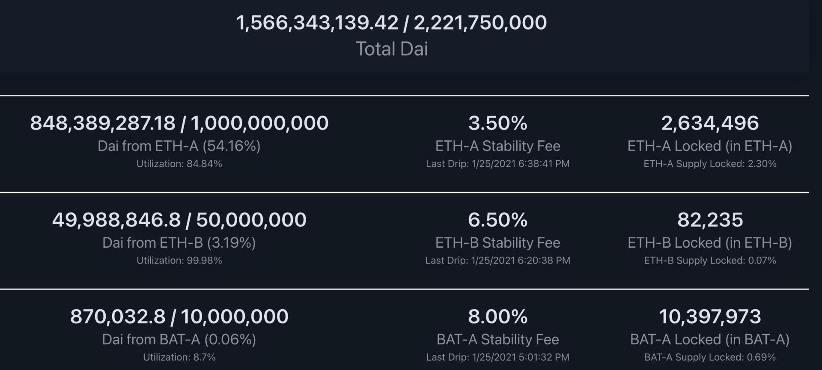The image size is (822, 370).
Task: Open the "Dai from ETH-B (3.19%)" label
Action: [179, 243]
